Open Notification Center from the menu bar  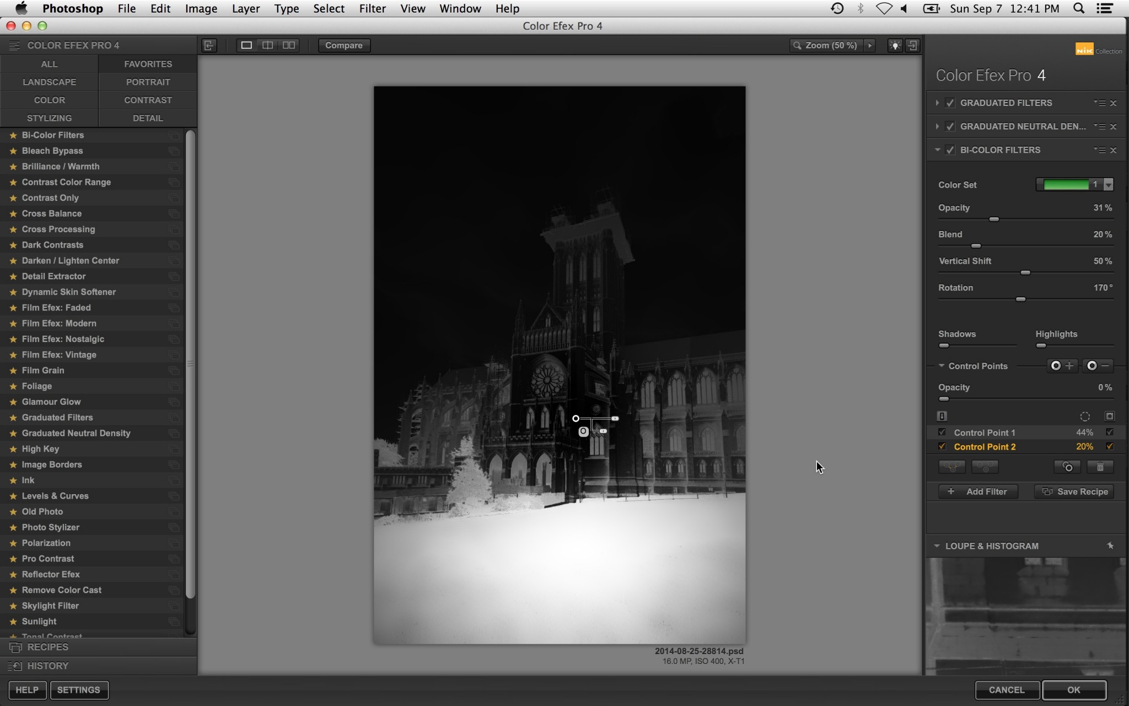[x=1105, y=8]
